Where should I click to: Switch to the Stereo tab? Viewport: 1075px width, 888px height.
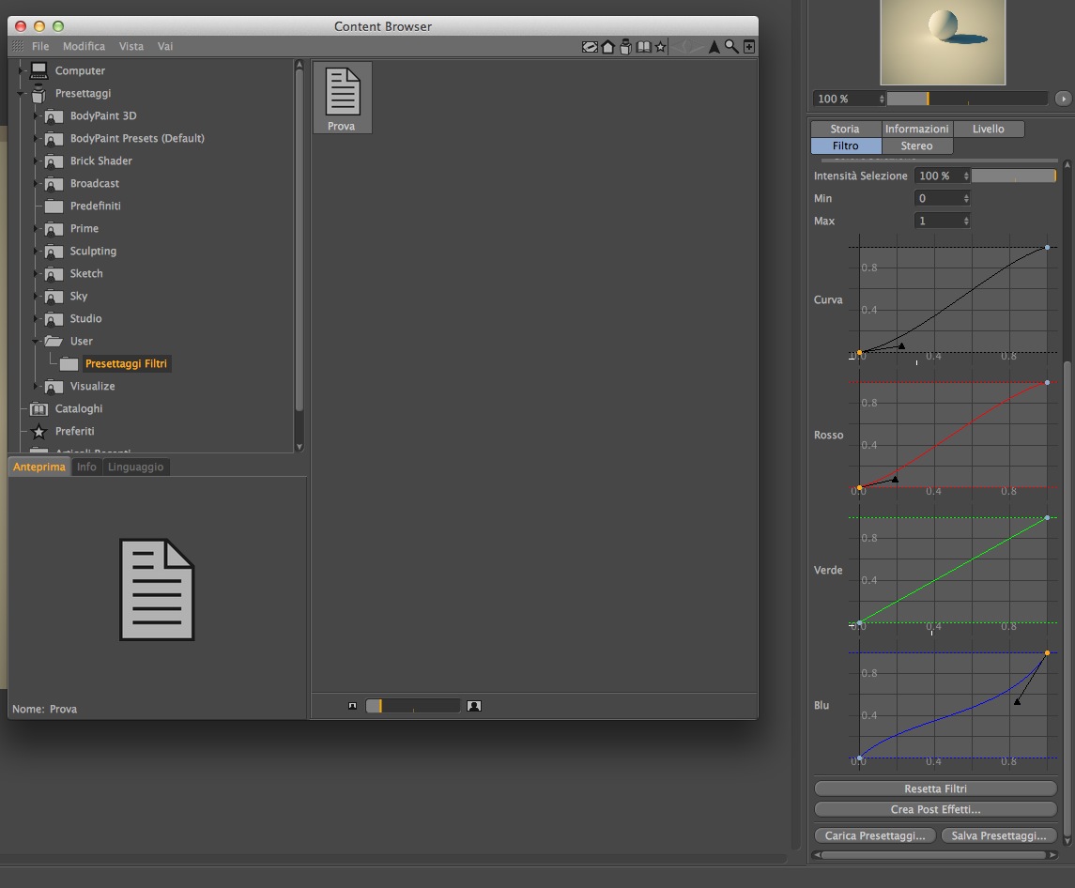tap(916, 146)
